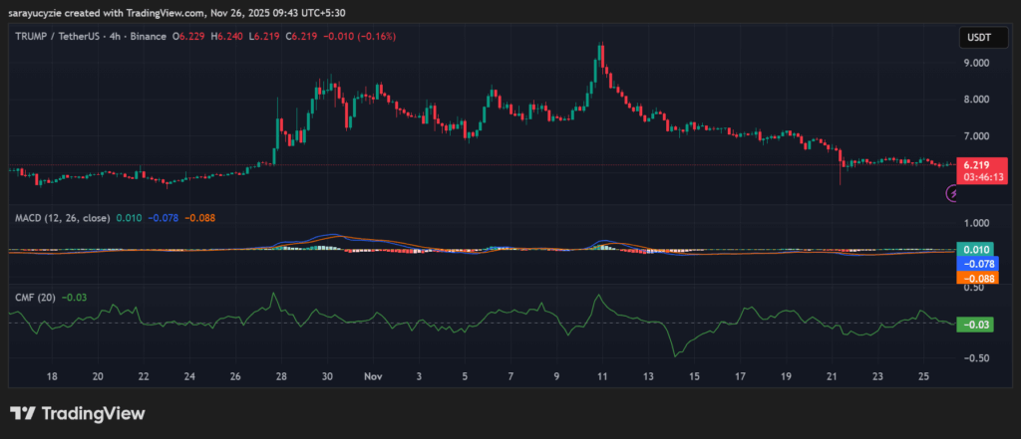Click the Nov label on the time axis
The width and height of the screenshot is (1021, 439).
(373, 377)
